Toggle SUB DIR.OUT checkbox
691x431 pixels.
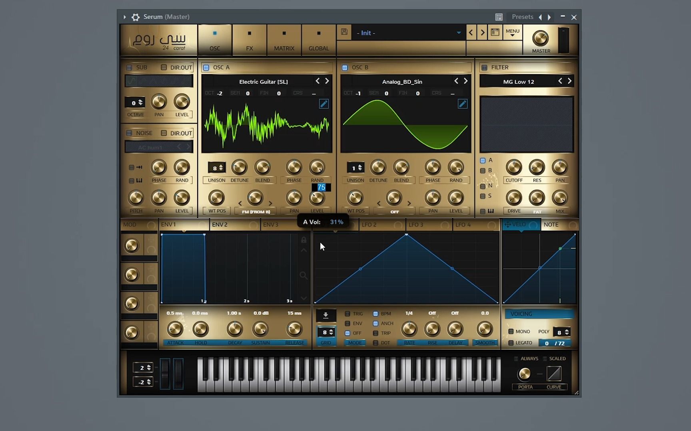pos(164,67)
